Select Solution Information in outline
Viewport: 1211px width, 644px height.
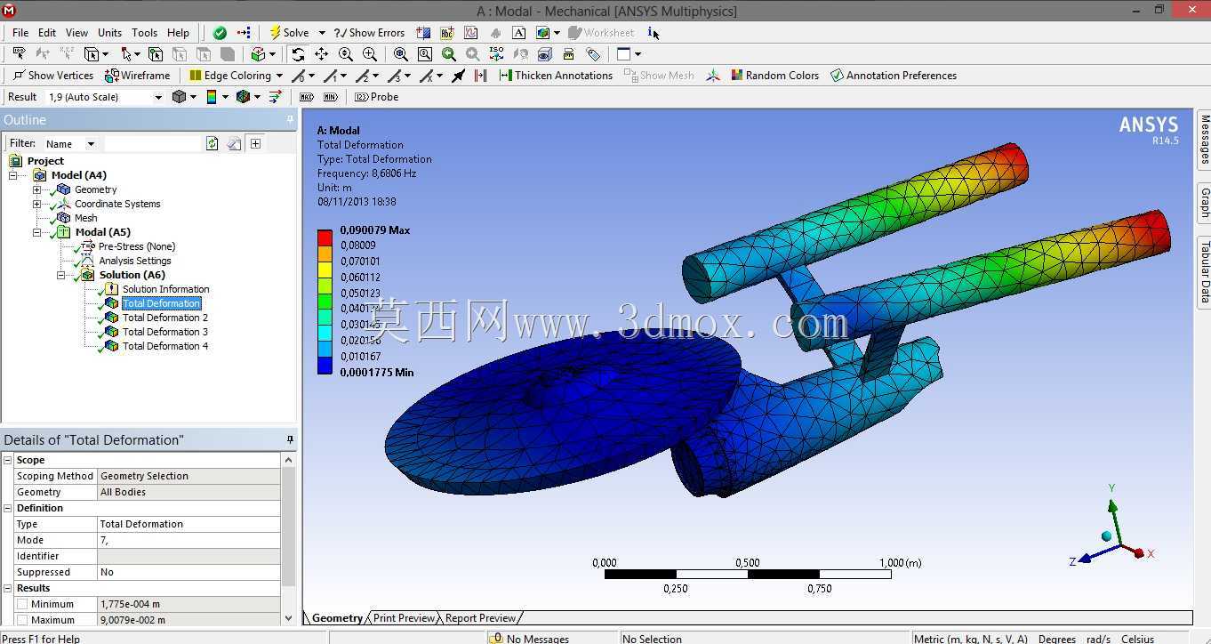click(166, 289)
